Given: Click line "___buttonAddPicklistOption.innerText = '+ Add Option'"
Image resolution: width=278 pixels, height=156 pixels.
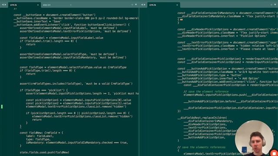Looking at the screenshot, I should (218, 78).
